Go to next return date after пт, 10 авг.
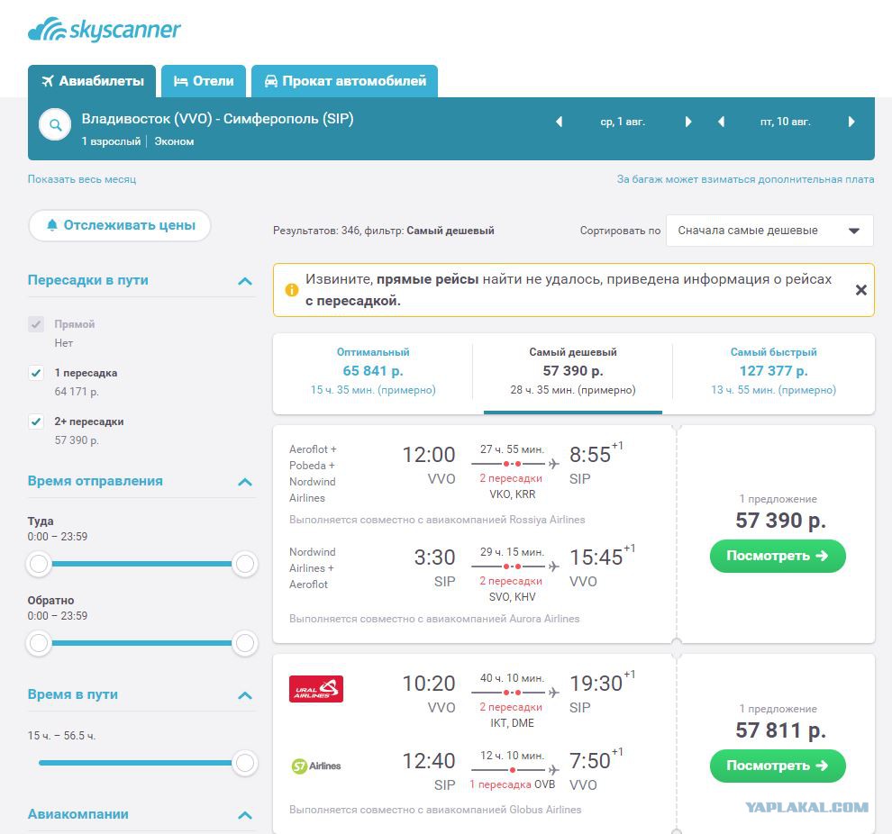 pyautogui.click(x=851, y=122)
